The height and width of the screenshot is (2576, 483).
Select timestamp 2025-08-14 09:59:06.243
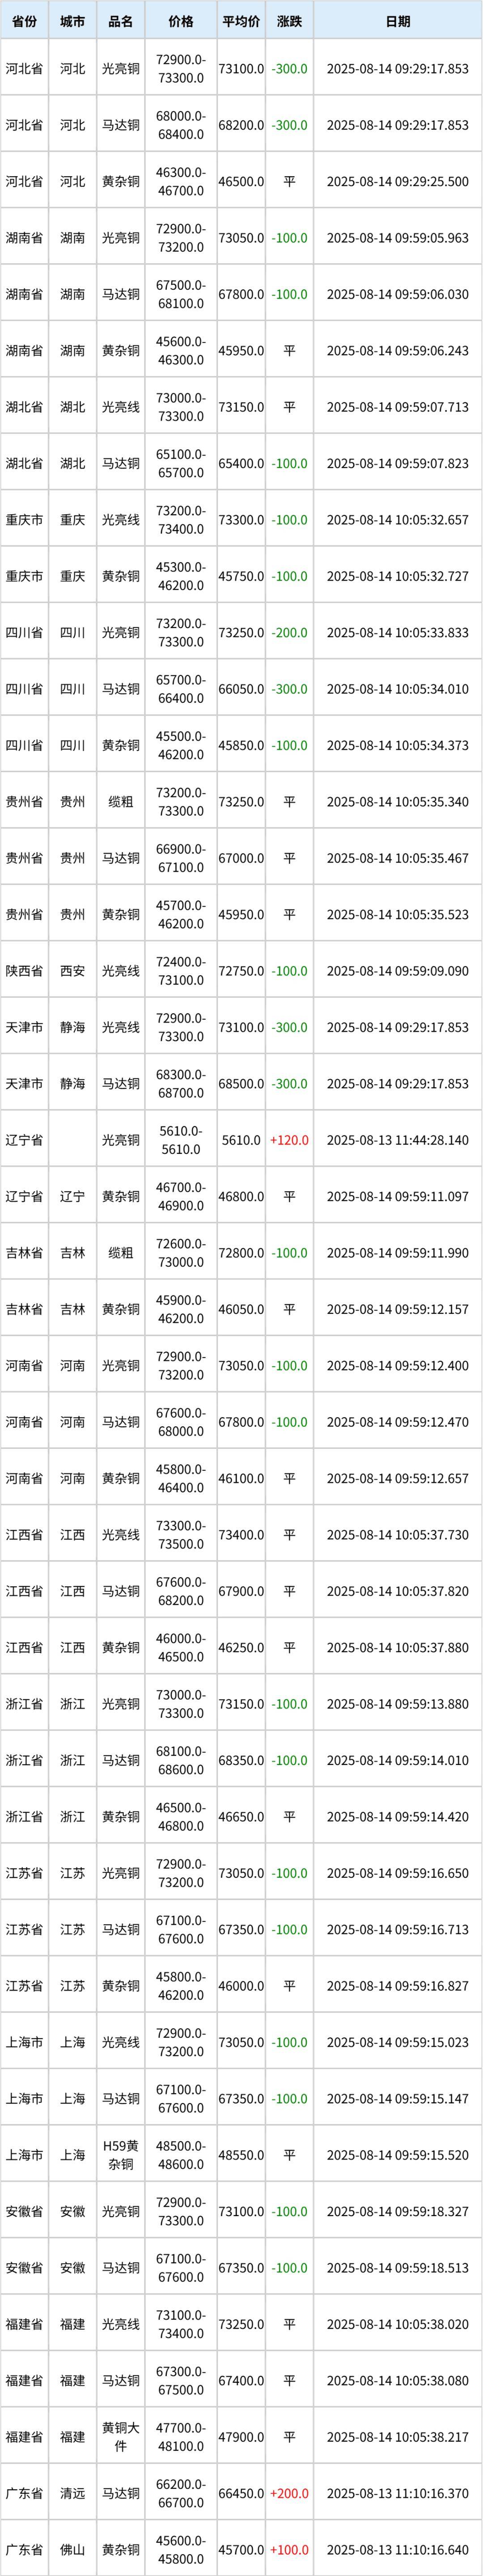pyautogui.click(x=397, y=351)
